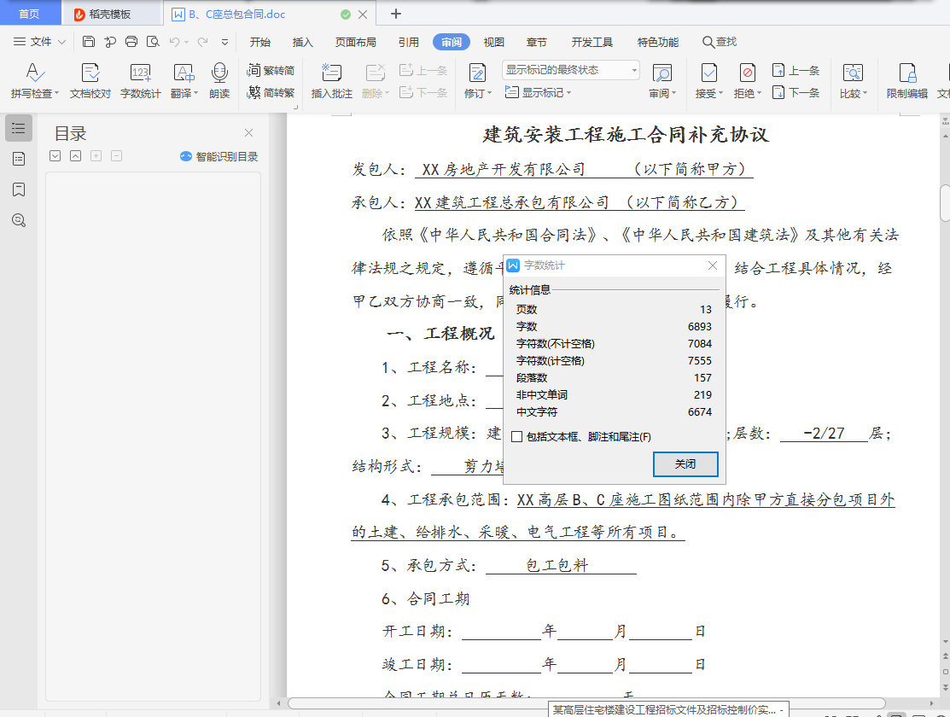
Task: Reject change with 拒绝 icon
Action: (x=747, y=73)
